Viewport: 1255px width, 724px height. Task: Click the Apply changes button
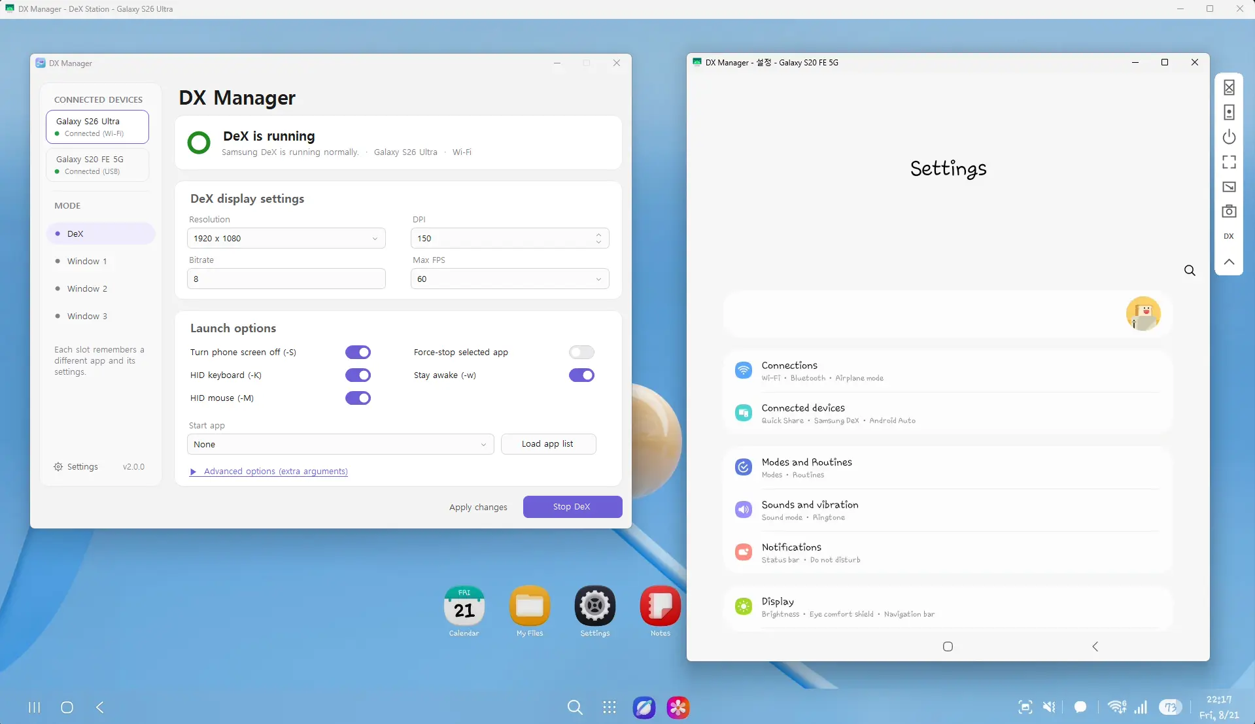click(x=478, y=507)
